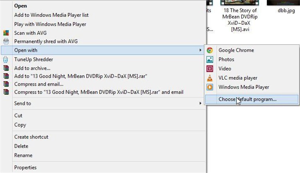This screenshot has width=300, height=173.
Task: Select Create shortcut
Action: (x=31, y=137)
